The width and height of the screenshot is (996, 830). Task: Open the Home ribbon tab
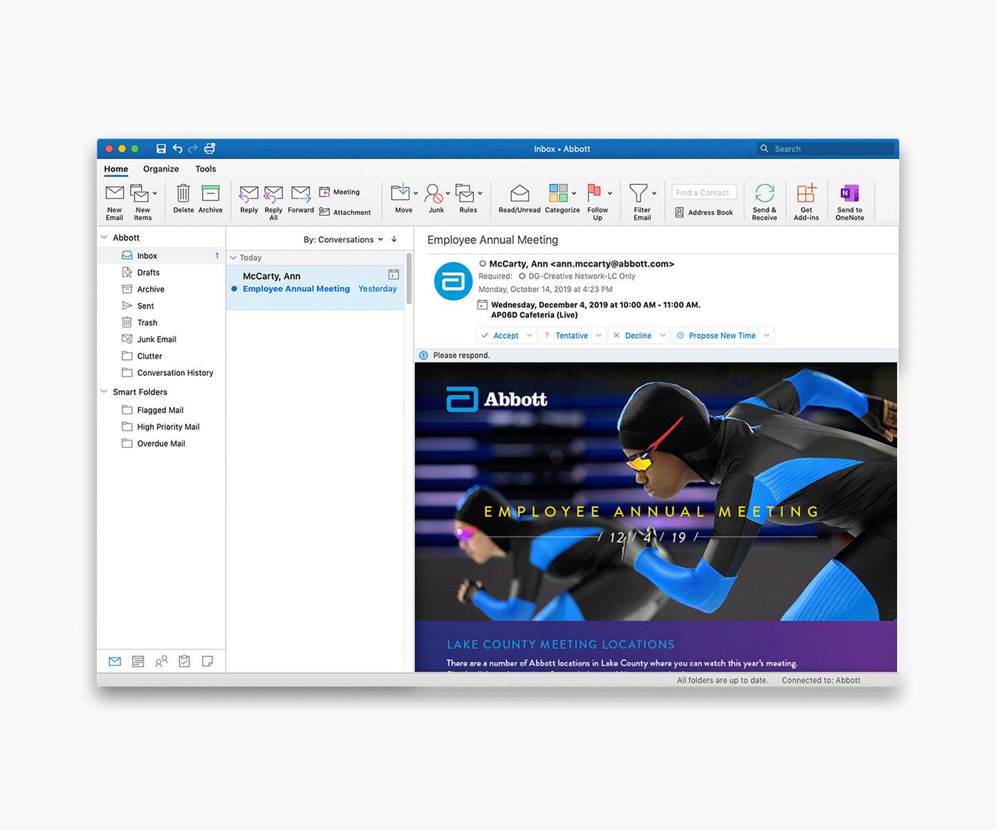coord(116,169)
